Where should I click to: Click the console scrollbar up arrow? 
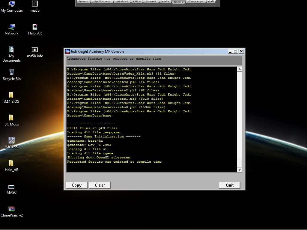240,69
